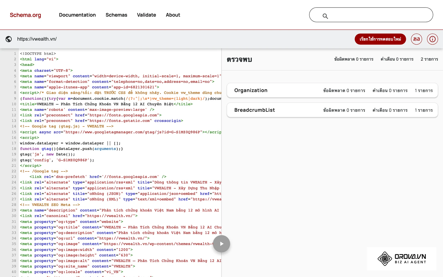Viewport: 443px width, 277px height.
Task: Click the globe icon beside the URL
Action: click(9, 39)
